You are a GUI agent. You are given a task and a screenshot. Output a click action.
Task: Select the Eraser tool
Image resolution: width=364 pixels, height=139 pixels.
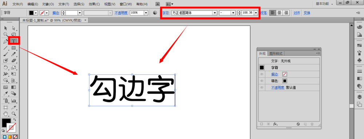coord(14,61)
